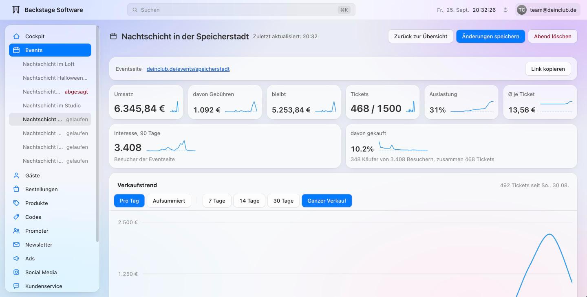Click the Zuletzt aktualisiert: 20:32 text
Viewport: 587px width, 297px height.
point(285,36)
